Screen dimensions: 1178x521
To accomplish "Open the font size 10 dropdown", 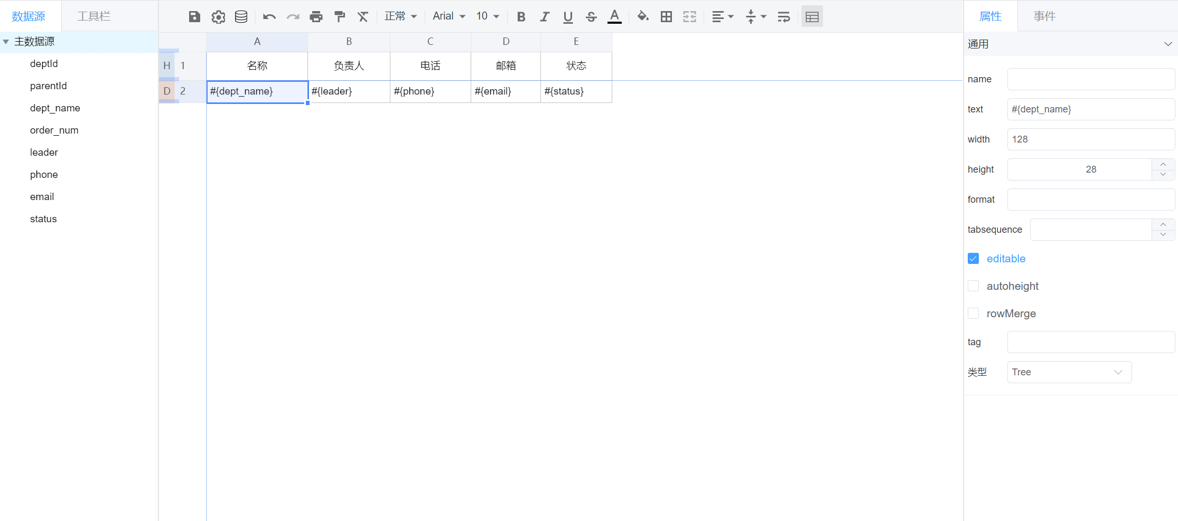I will [488, 16].
